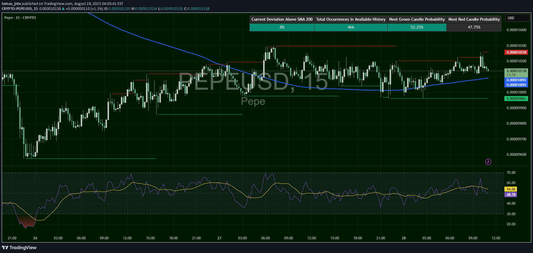Open the USD currency selector
The height and width of the screenshot is (253, 533).
[x=517, y=18]
